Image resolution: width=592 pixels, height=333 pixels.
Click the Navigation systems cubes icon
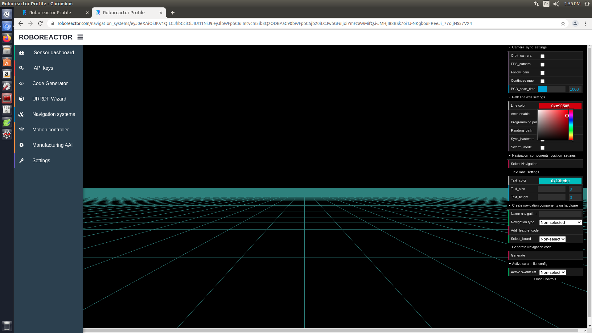click(x=22, y=114)
